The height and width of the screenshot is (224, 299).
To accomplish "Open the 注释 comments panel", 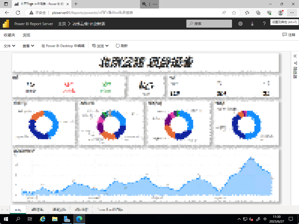I will click(289, 35).
